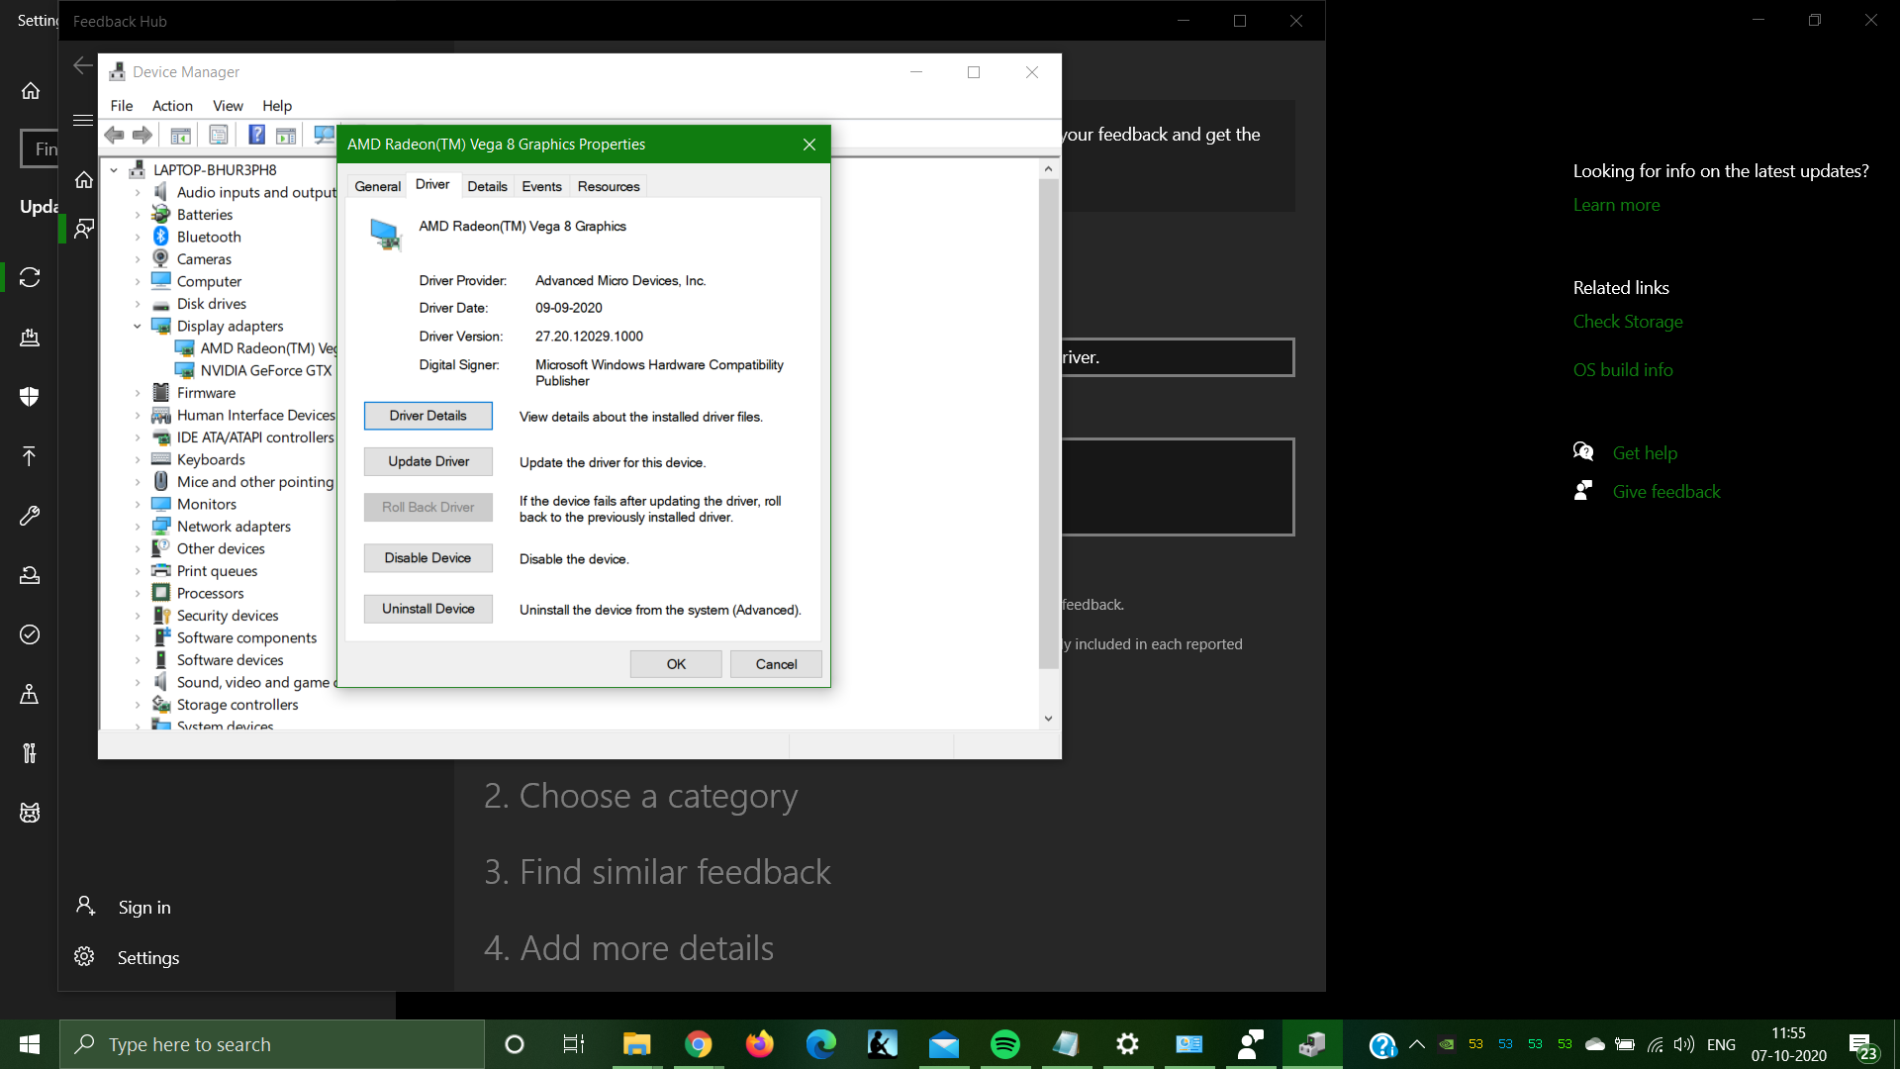Click the Windows Update sync icon in sidebar
1900x1069 pixels.
click(30, 277)
